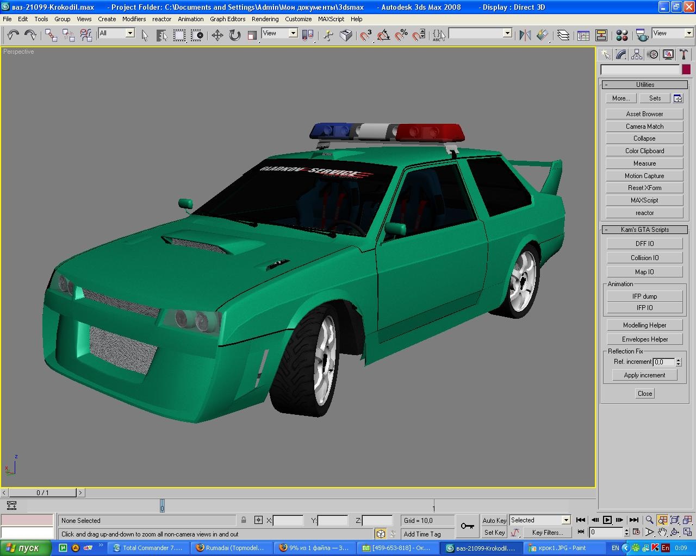Screen dimensions: 696x556
Task: Open the Graph Editors menu
Action: (227, 19)
